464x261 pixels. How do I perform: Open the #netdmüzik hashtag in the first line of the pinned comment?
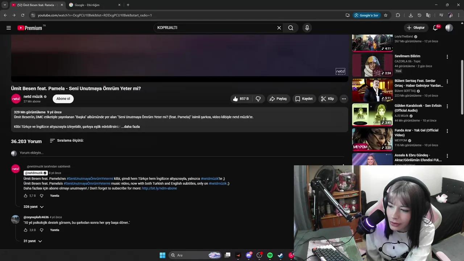[x=210, y=179]
